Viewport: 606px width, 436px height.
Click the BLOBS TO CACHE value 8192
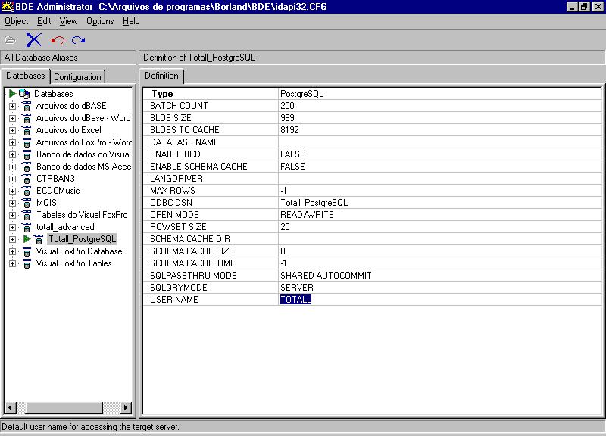[x=289, y=130]
